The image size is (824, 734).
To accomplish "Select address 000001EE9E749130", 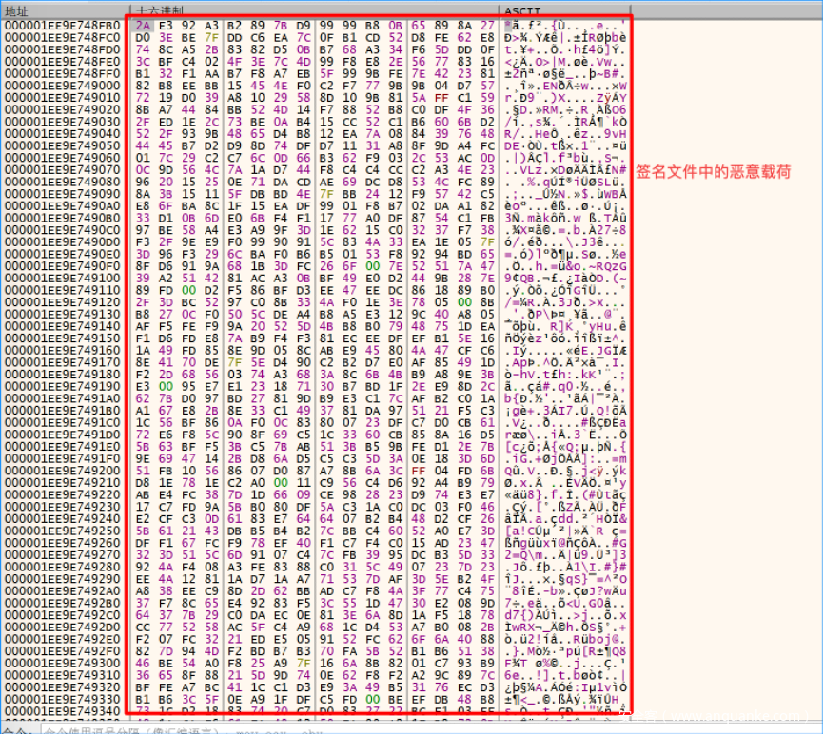I will coord(63,315).
